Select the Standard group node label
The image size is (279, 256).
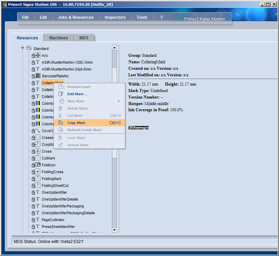tap(41, 49)
